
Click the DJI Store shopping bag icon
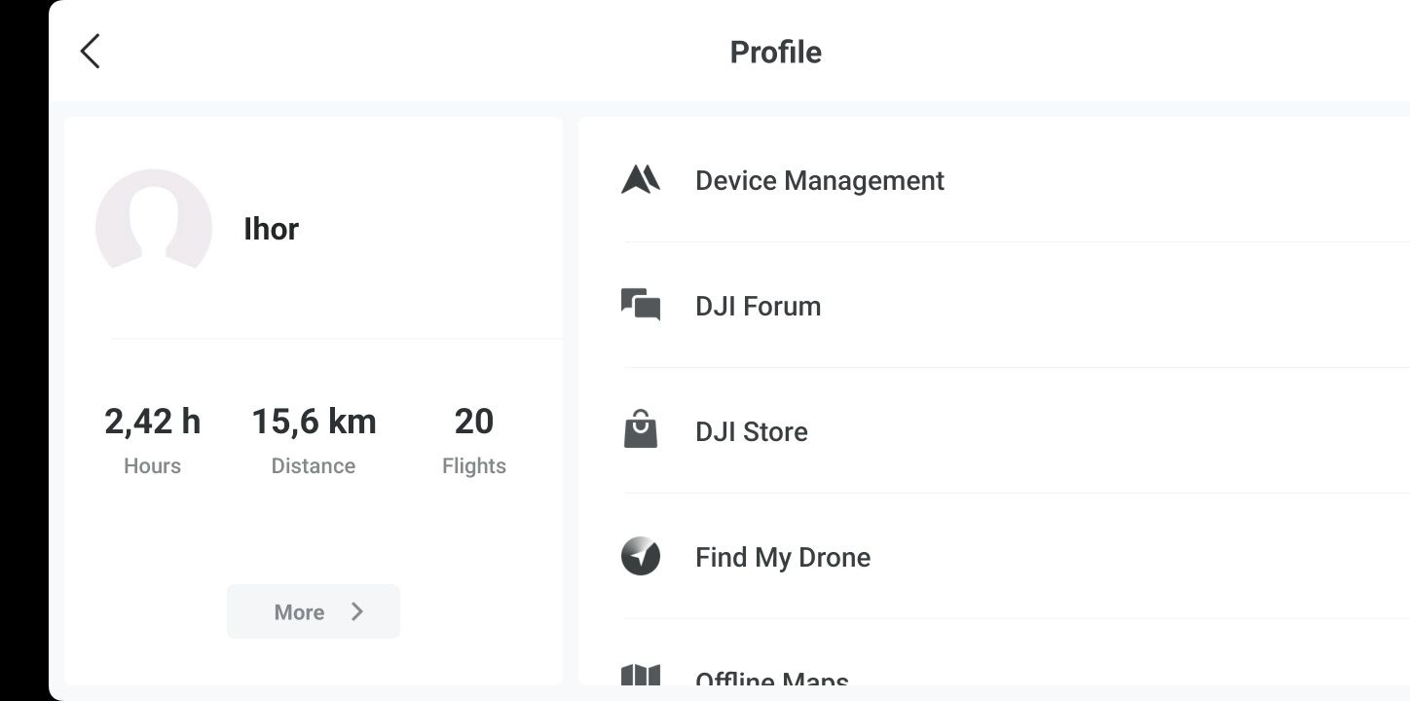(641, 429)
